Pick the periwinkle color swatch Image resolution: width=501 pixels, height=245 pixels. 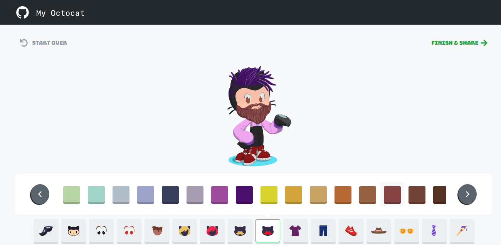pyautogui.click(x=146, y=195)
